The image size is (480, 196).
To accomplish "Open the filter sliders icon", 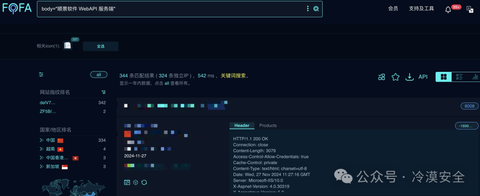I will tap(41, 74).
